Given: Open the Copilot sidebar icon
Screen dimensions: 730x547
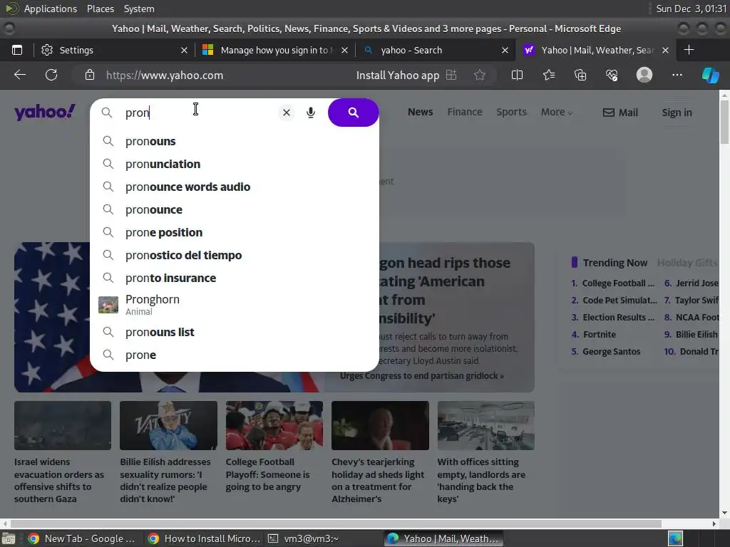Looking at the screenshot, I should [x=711, y=75].
